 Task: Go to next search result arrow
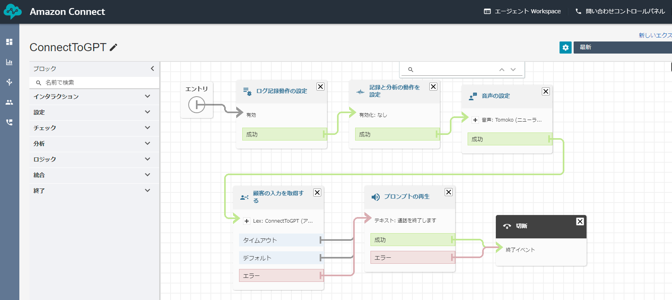513,70
